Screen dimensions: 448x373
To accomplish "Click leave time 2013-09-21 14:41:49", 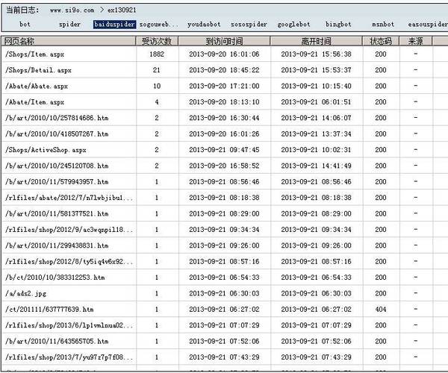I will [x=317, y=166].
